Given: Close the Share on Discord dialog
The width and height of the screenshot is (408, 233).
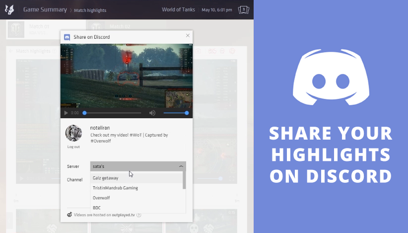Looking at the screenshot, I should (188, 35).
